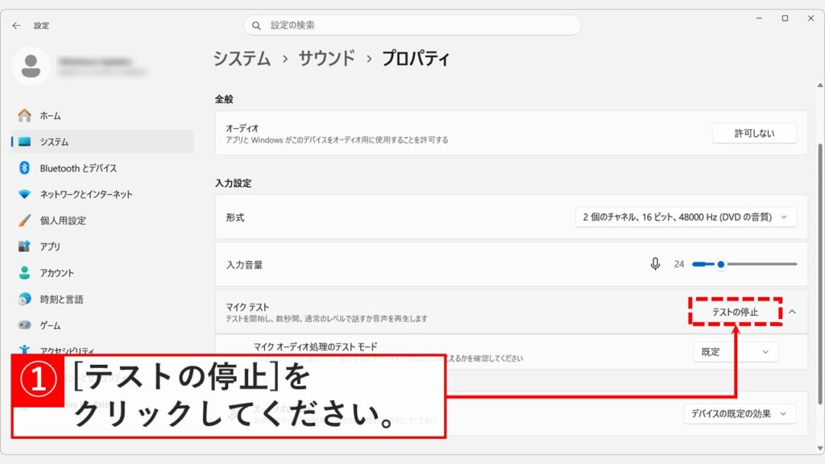825x464 pixels.
Task: Click サウンド in the breadcrumb path
Action: pos(325,58)
